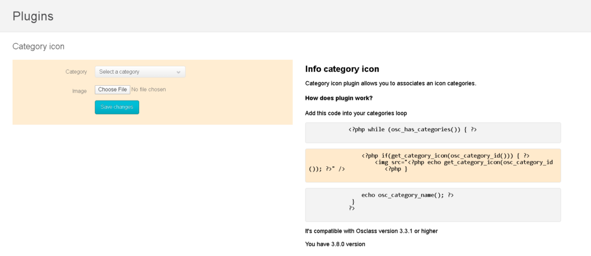This screenshot has width=591, height=256.
Task: Click the Save changes button
Action: tap(117, 107)
